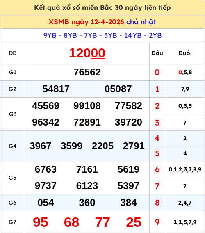
Task: Click the red Đầu digit 0
Action: [x=157, y=72]
